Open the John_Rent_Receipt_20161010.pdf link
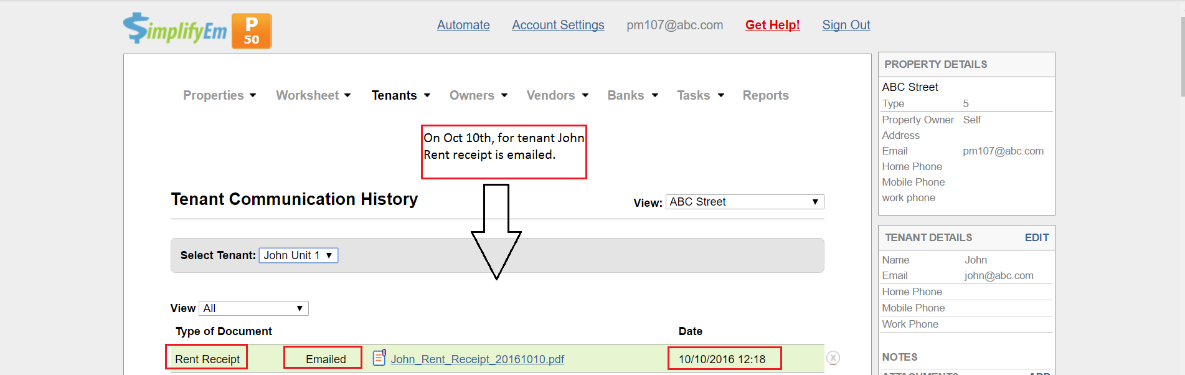This screenshot has width=1185, height=375. click(x=477, y=359)
